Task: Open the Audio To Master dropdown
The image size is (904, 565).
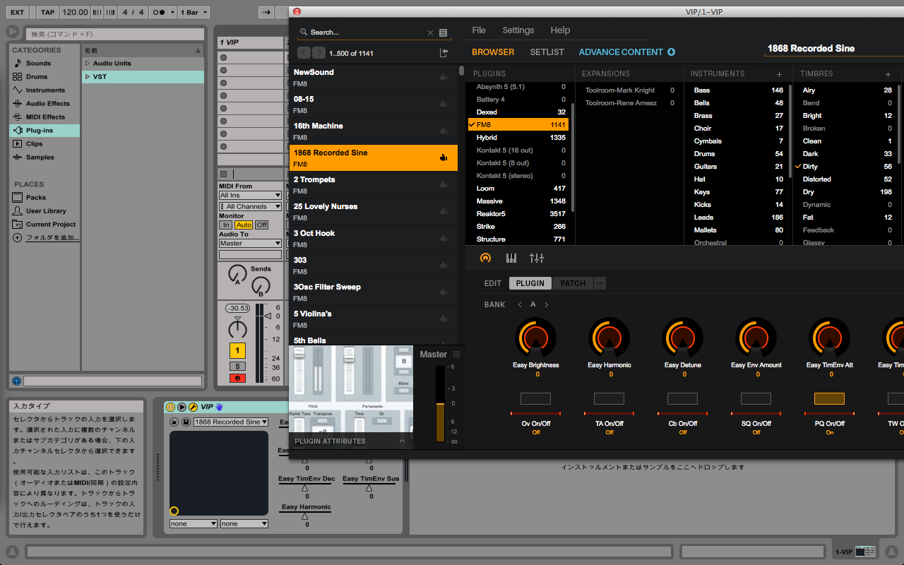Action: click(250, 243)
